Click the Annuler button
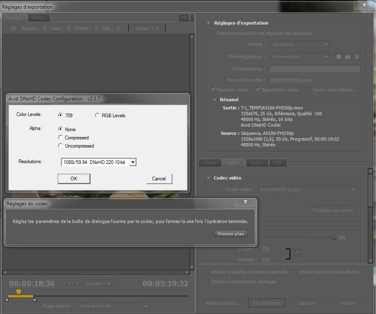This screenshot has width=376, height=314. (348, 303)
